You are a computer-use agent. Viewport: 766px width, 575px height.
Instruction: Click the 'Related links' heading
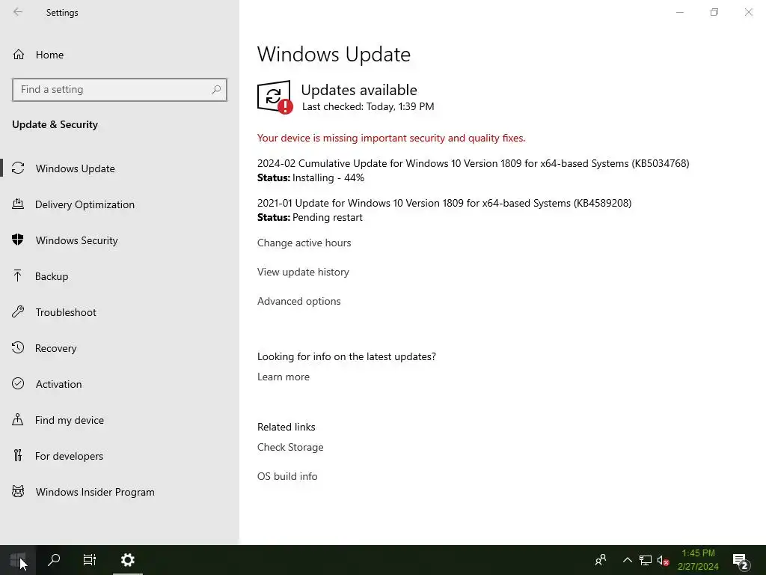click(287, 427)
